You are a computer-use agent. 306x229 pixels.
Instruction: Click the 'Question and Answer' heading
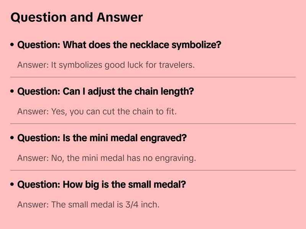click(x=76, y=18)
